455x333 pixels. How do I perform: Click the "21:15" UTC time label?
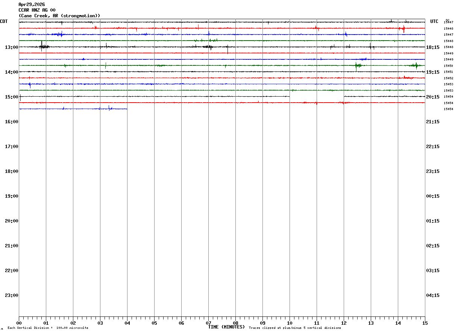[433, 121]
